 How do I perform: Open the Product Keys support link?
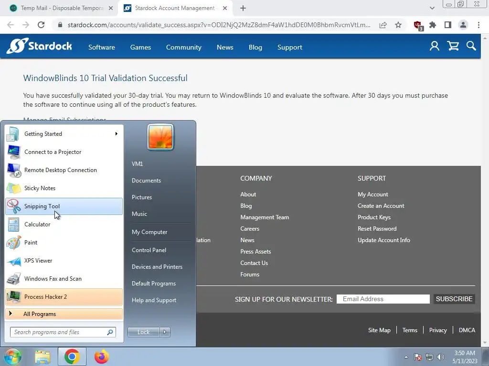(x=374, y=217)
